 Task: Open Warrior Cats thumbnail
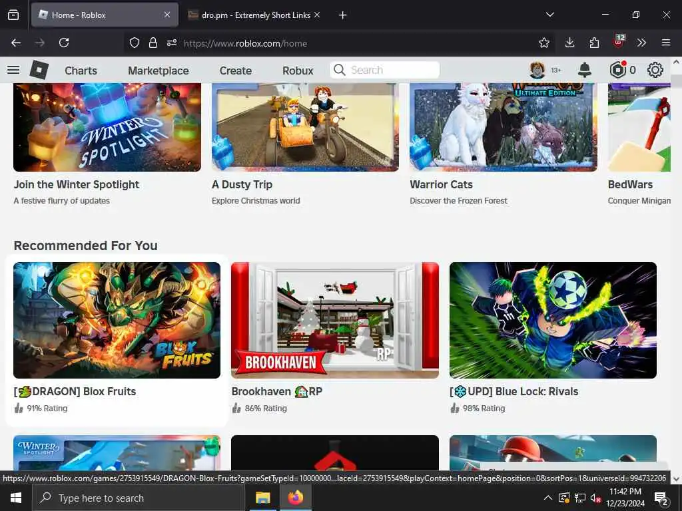pyautogui.click(x=504, y=127)
